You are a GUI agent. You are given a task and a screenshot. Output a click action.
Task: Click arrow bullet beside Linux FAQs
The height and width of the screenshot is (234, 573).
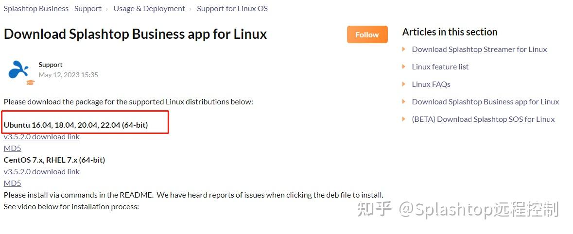point(404,84)
